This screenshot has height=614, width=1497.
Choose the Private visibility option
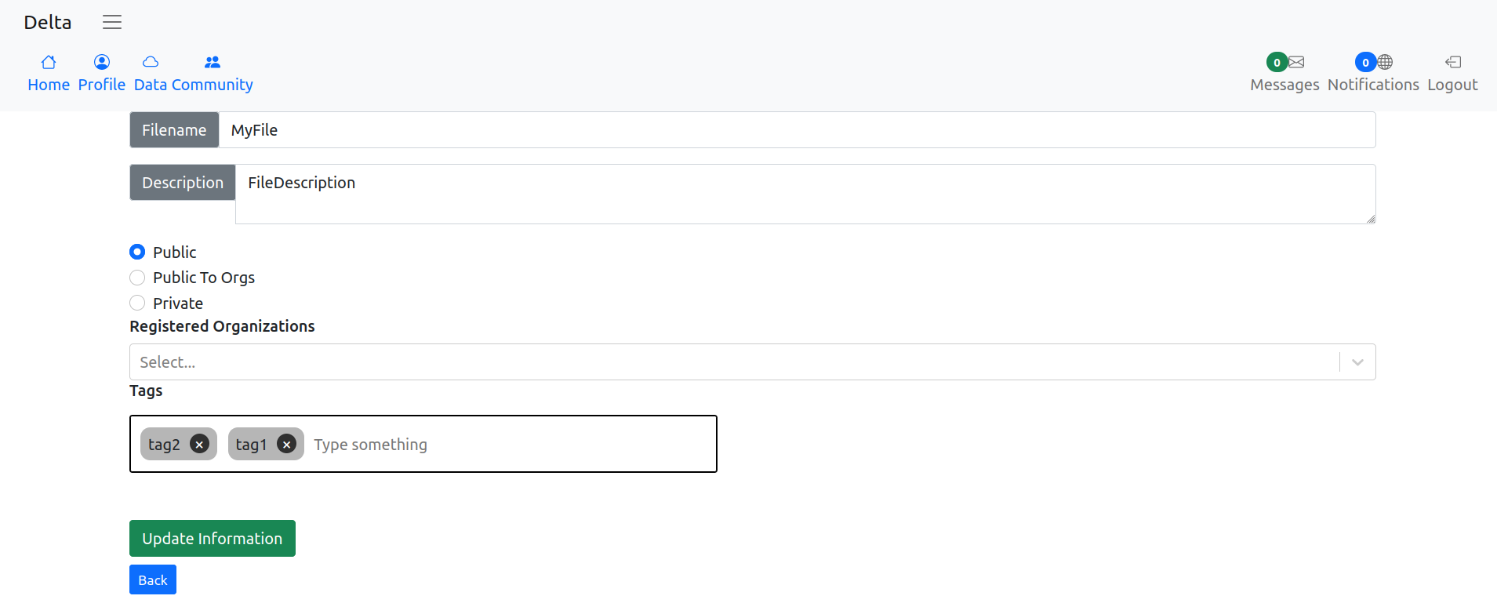137,303
